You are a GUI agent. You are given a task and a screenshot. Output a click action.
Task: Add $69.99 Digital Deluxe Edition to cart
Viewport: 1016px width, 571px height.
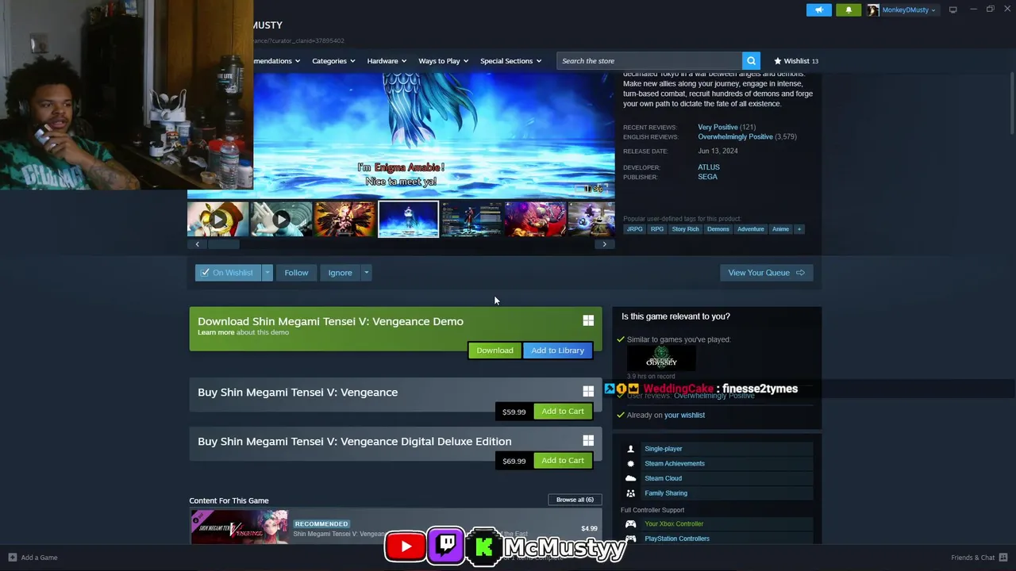[563, 461]
